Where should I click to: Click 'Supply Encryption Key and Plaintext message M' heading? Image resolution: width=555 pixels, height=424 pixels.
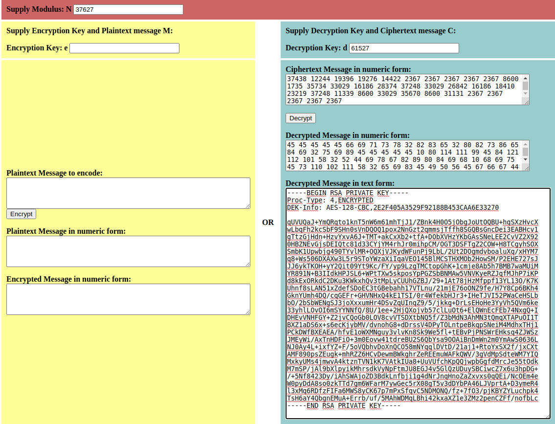click(89, 31)
